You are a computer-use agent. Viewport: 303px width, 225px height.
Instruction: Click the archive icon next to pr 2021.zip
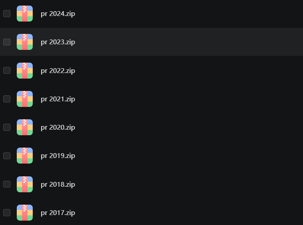pyautogui.click(x=25, y=99)
